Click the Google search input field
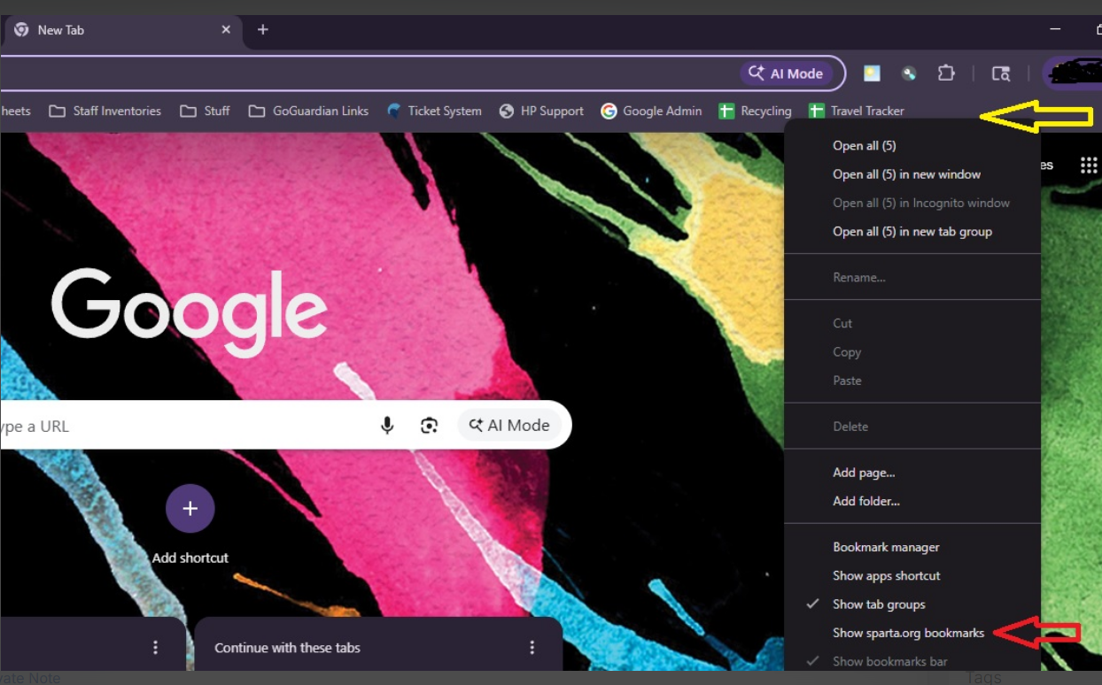1102x685 pixels. 177,426
